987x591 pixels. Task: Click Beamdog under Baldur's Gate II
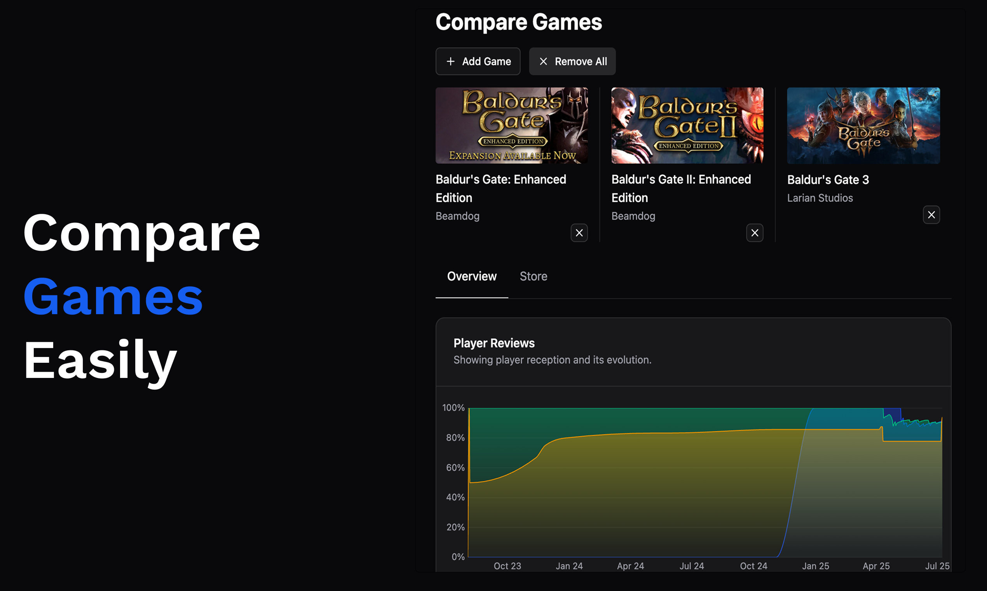point(633,216)
